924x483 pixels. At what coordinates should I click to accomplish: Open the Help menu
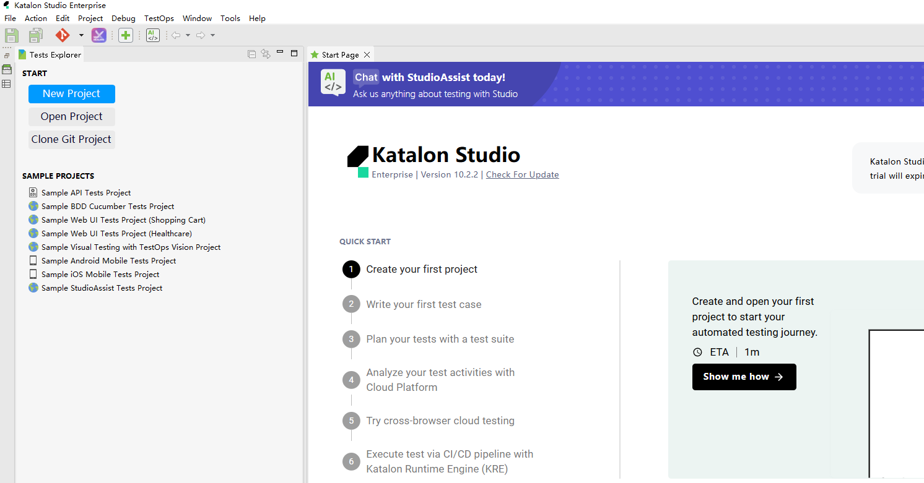tap(257, 19)
